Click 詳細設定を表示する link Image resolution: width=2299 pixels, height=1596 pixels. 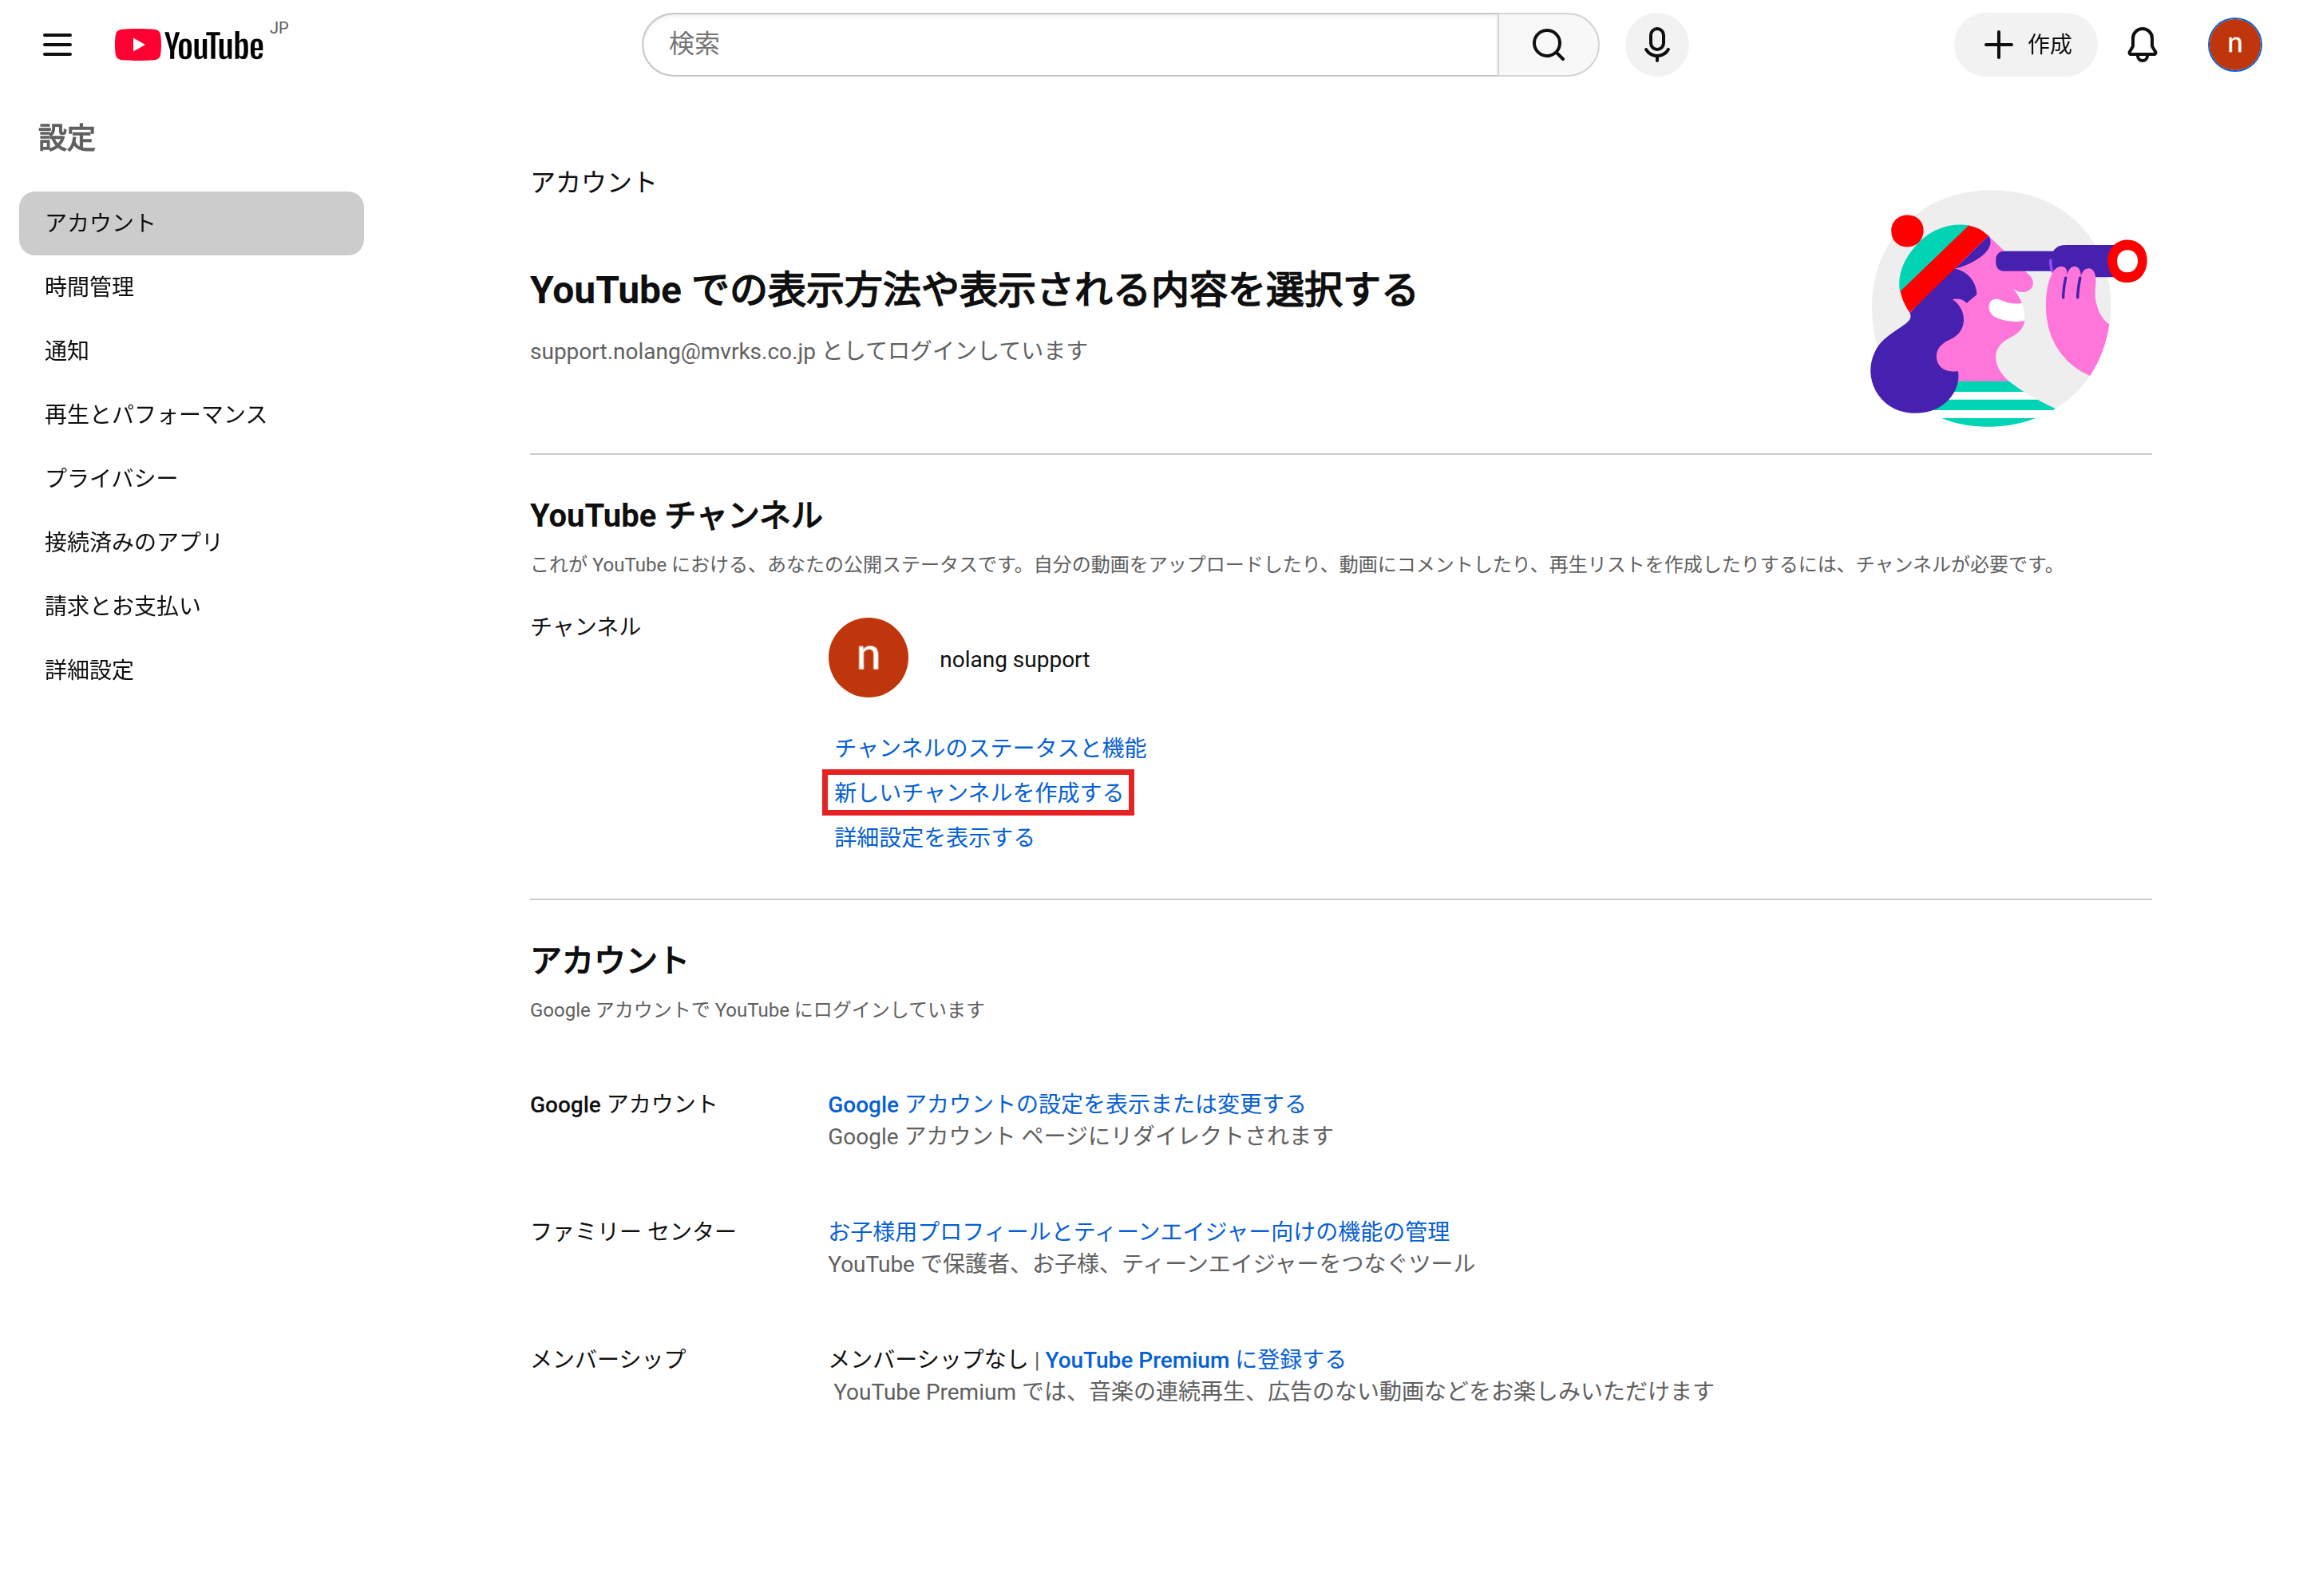coord(933,838)
